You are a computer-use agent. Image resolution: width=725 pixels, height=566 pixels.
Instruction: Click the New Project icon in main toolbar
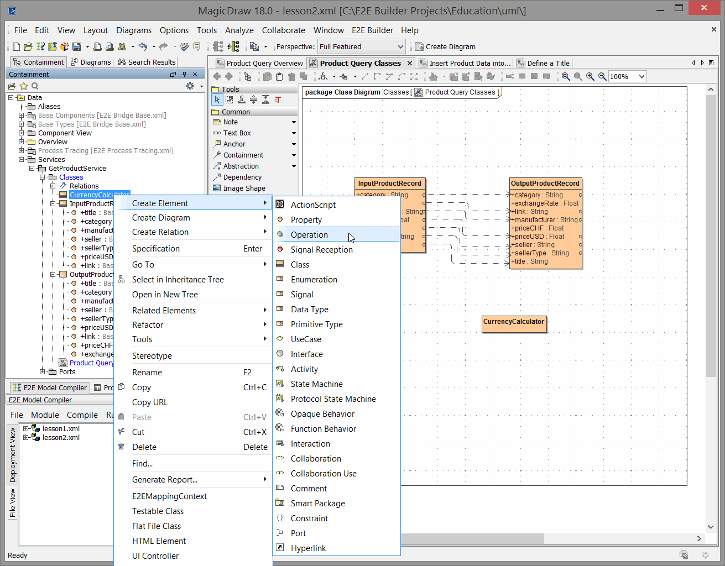coord(16,47)
